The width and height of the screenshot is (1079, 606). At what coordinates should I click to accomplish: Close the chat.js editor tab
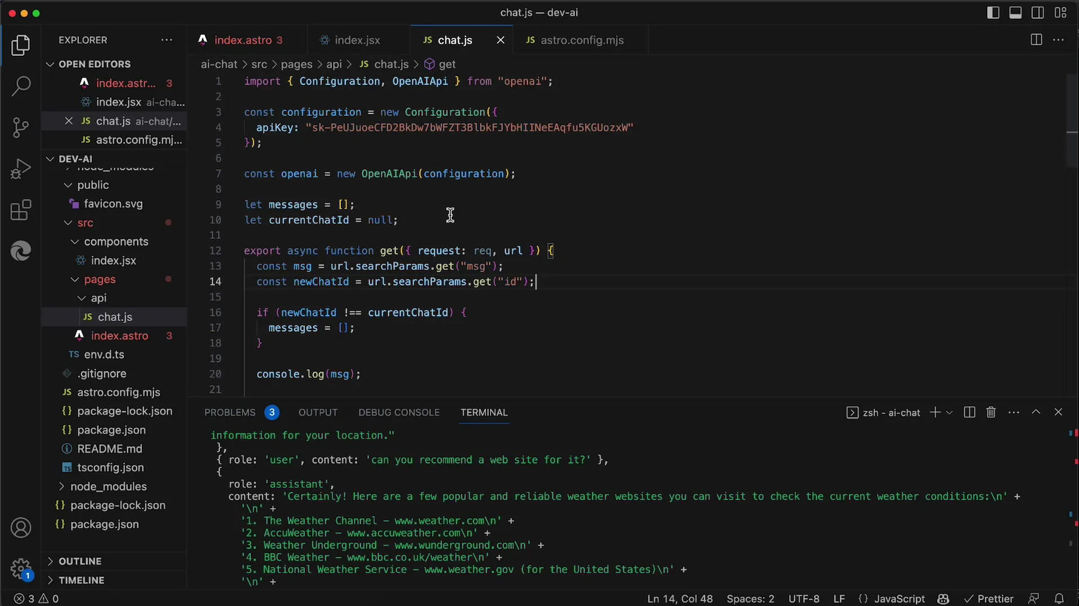[500, 40]
